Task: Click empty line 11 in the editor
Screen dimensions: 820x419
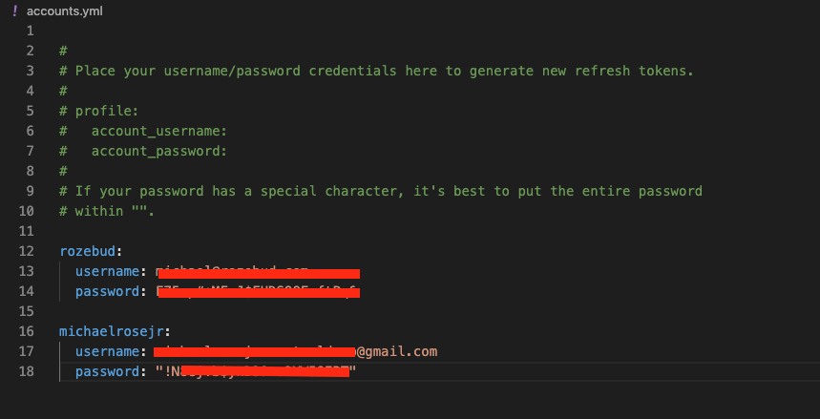Action: [x=418, y=231]
